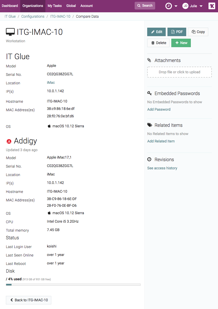Click the paperclip Attachments icon
The height and width of the screenshot is (309, 218).
click(x=149, y=60)
